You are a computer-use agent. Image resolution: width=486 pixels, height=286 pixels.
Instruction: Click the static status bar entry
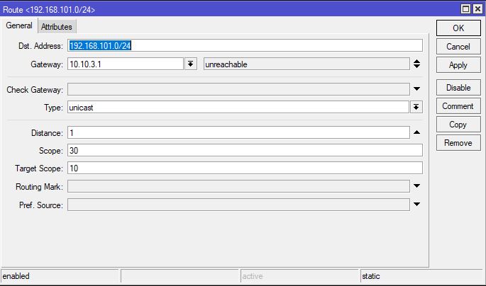422,276
